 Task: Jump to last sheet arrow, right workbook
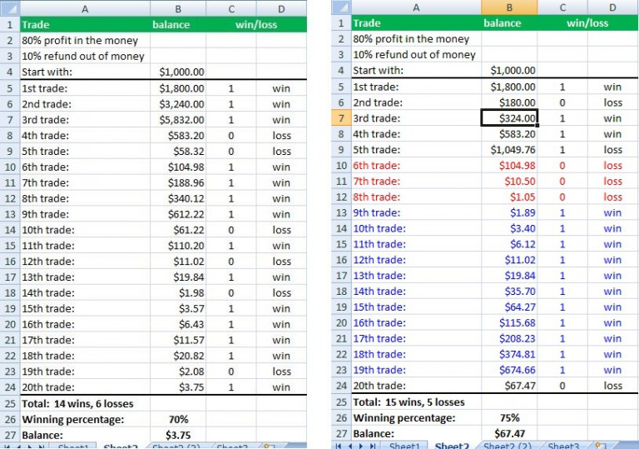[372, 446]
